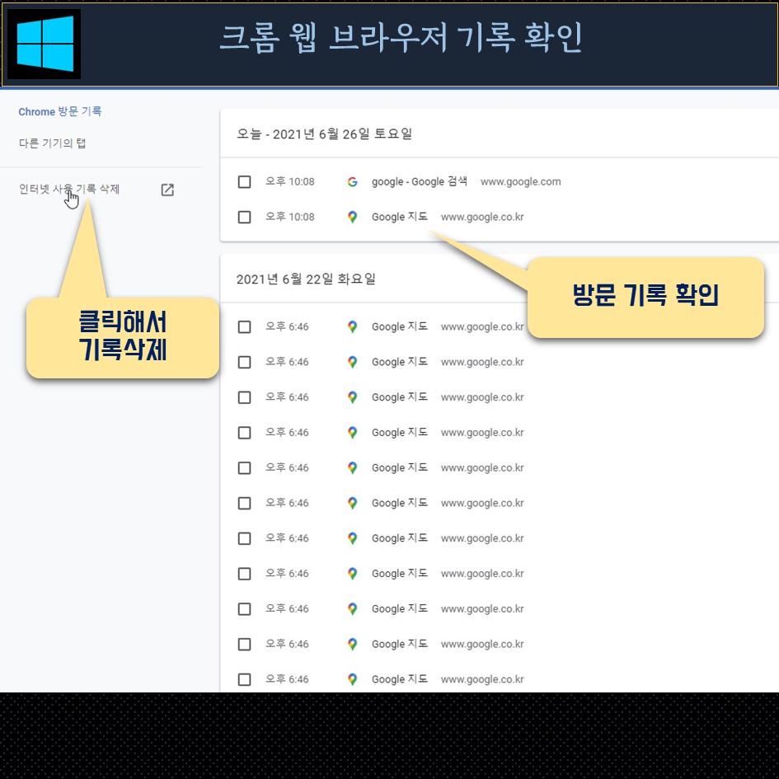Open the first Google 지도 entry under 6월 22일
The image size is (779, 779).
tap(400, 327)
